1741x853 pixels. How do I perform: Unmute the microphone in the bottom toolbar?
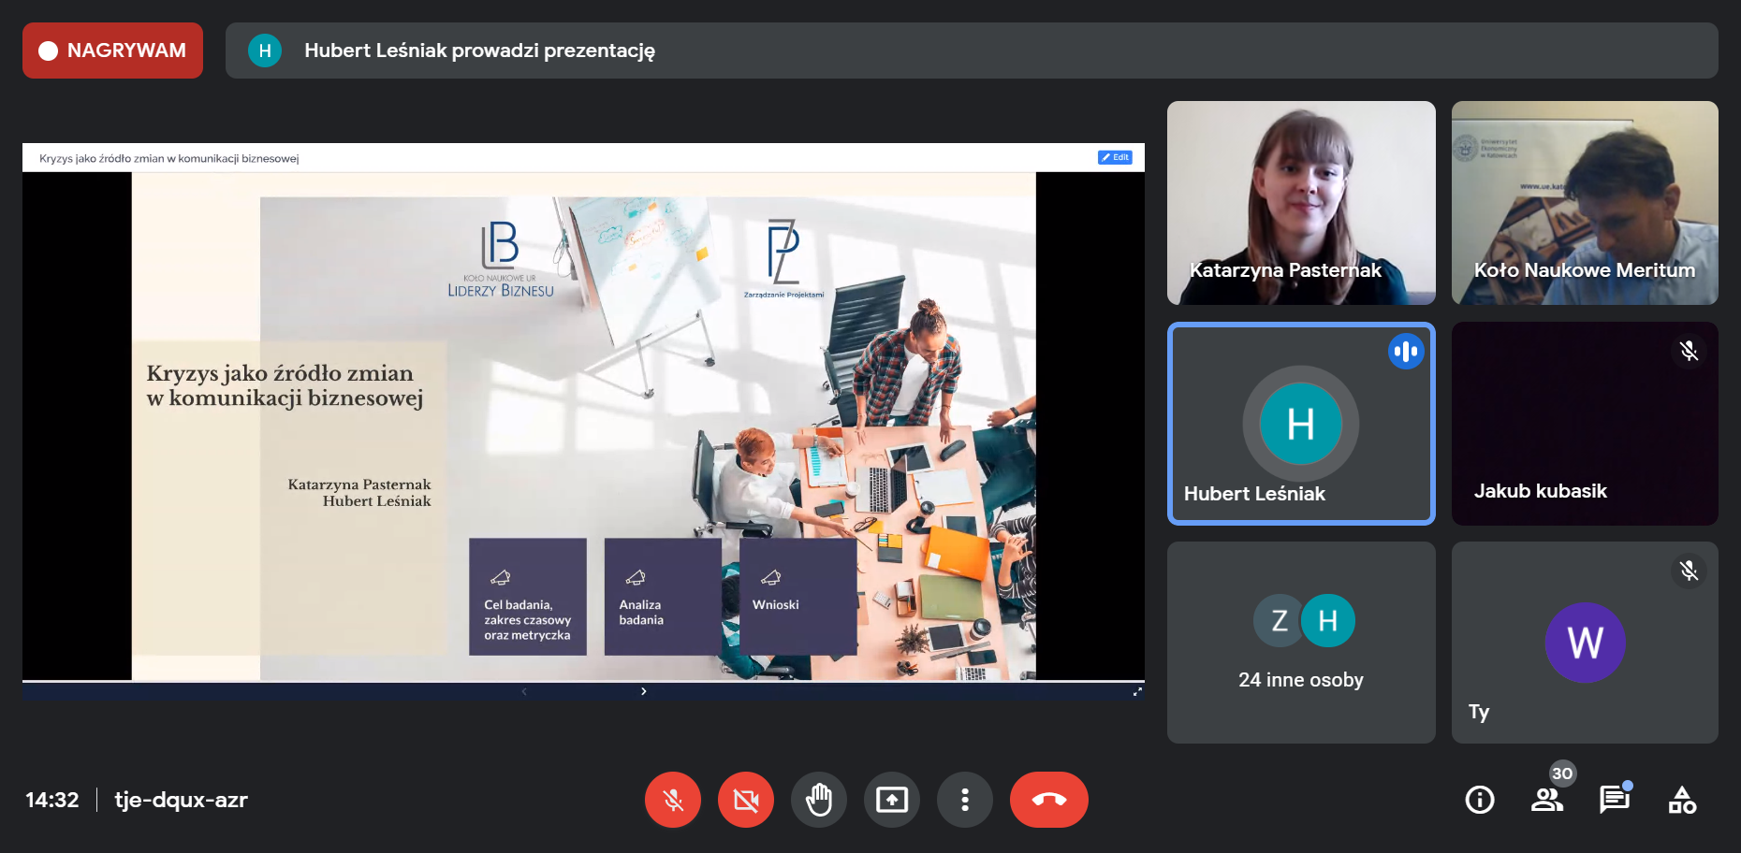click(672, 800)
